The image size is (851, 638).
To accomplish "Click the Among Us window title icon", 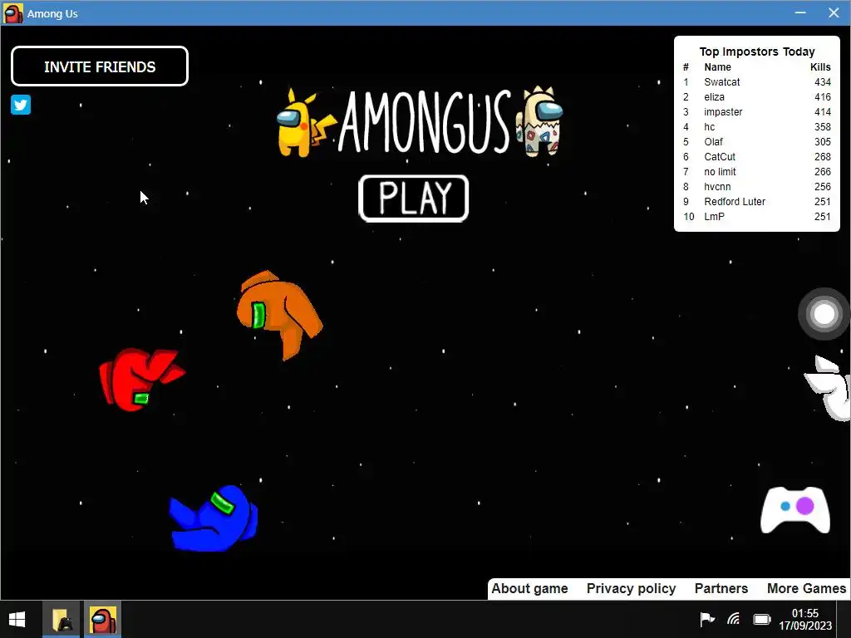I will pos(13,13).
